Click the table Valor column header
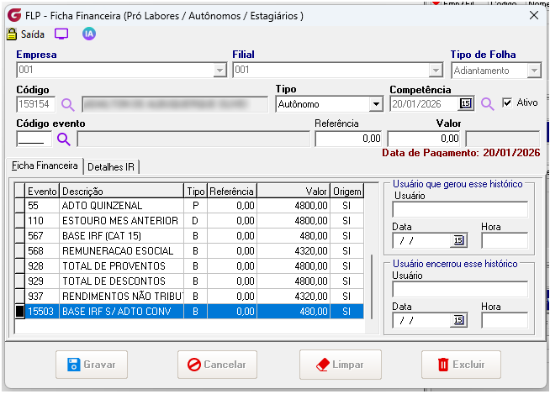This screenshot has width=550, height=394. (294, 192)
